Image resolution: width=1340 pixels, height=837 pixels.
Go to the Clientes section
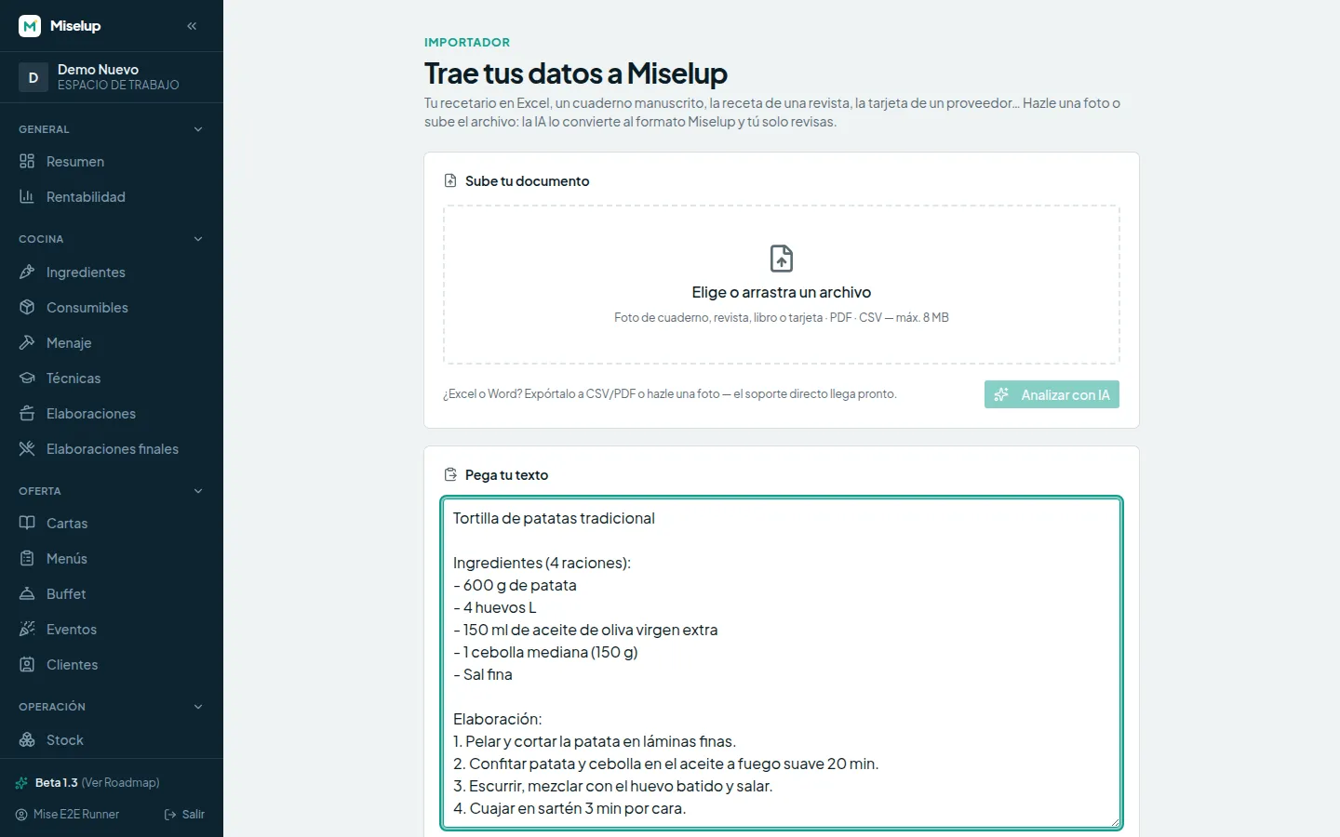pos(112,665)
